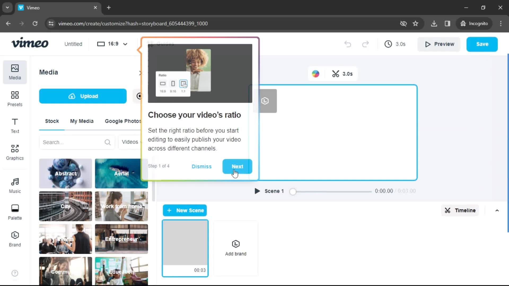The height and width of the screenshot is (286, 509).
Task: Open the Education stock category
Action: pyautogui.click(x=121, y=271)
